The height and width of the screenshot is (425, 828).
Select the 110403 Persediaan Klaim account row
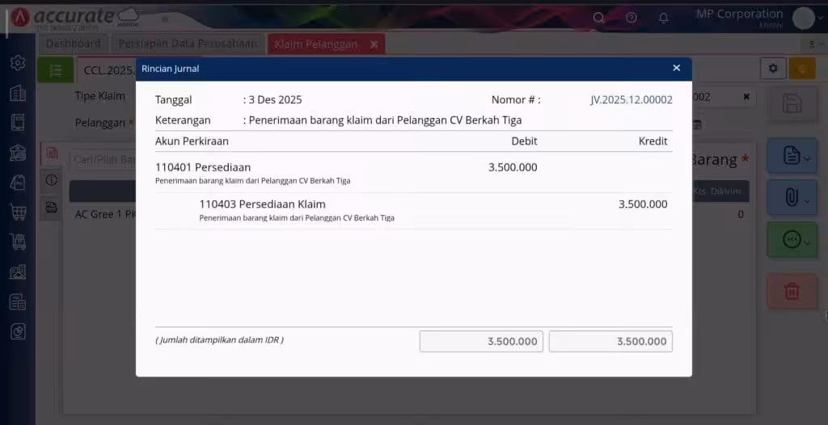(413, 210)
